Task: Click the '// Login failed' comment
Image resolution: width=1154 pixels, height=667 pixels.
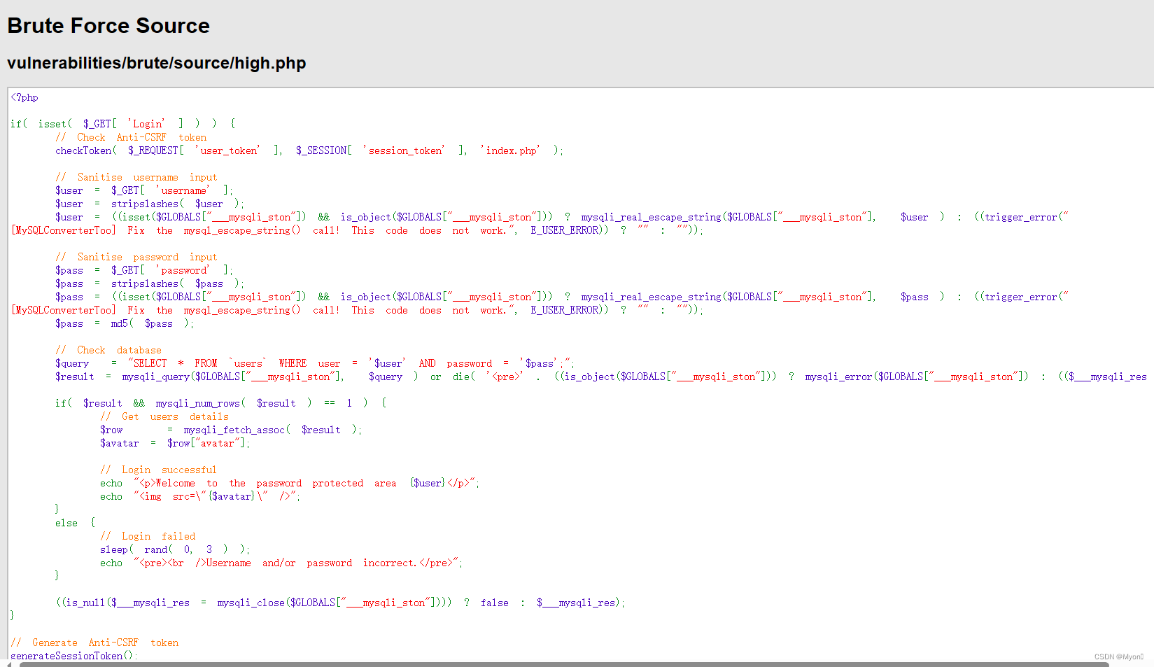Action: click(x=147, y=535)
